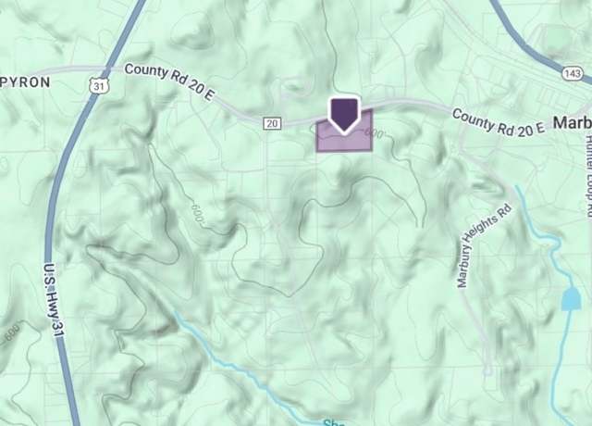592x426 pixels.
Task: Click the eastern County Rd 20 E label
Action: [499, 122]
